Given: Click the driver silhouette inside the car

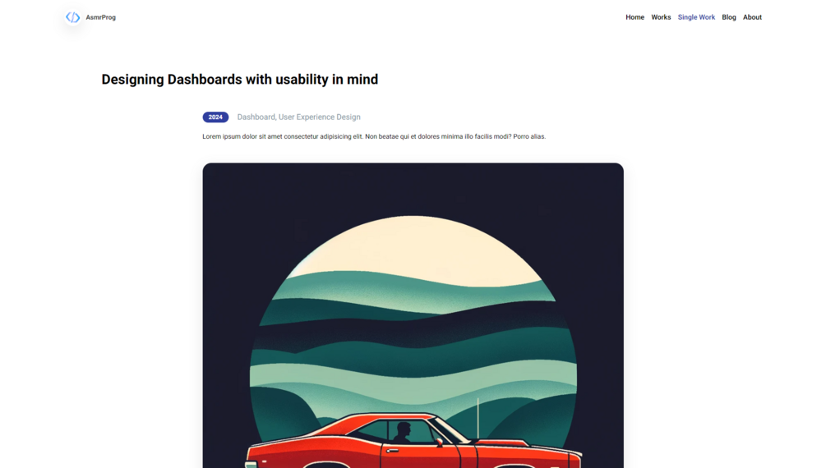Looking at the screenshot, I should [x=403, y=432].
